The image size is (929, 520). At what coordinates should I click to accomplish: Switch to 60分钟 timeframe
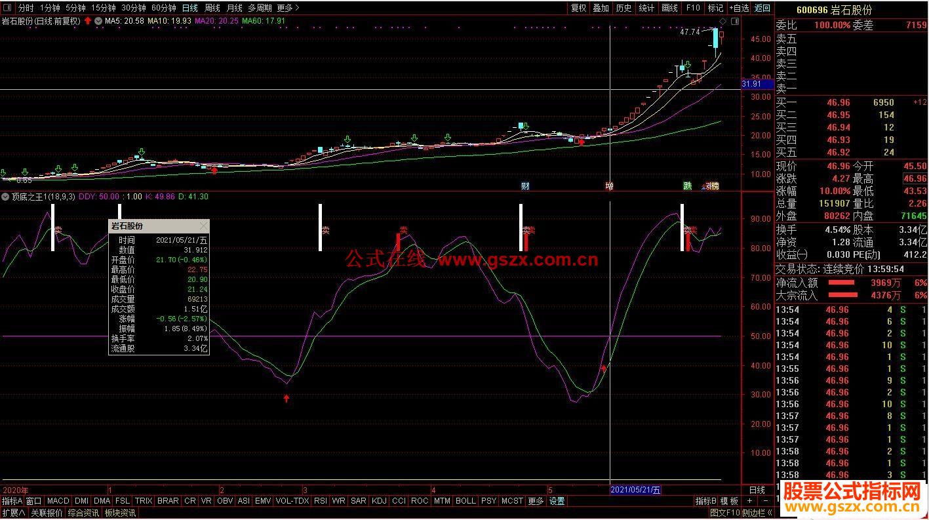(x=164, y=8)
